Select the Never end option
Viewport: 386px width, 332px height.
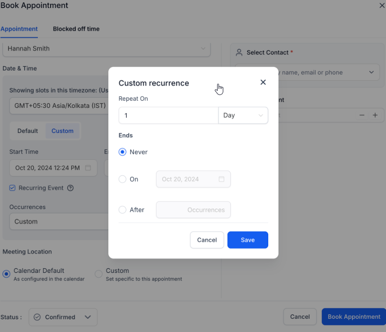[123, 152]
